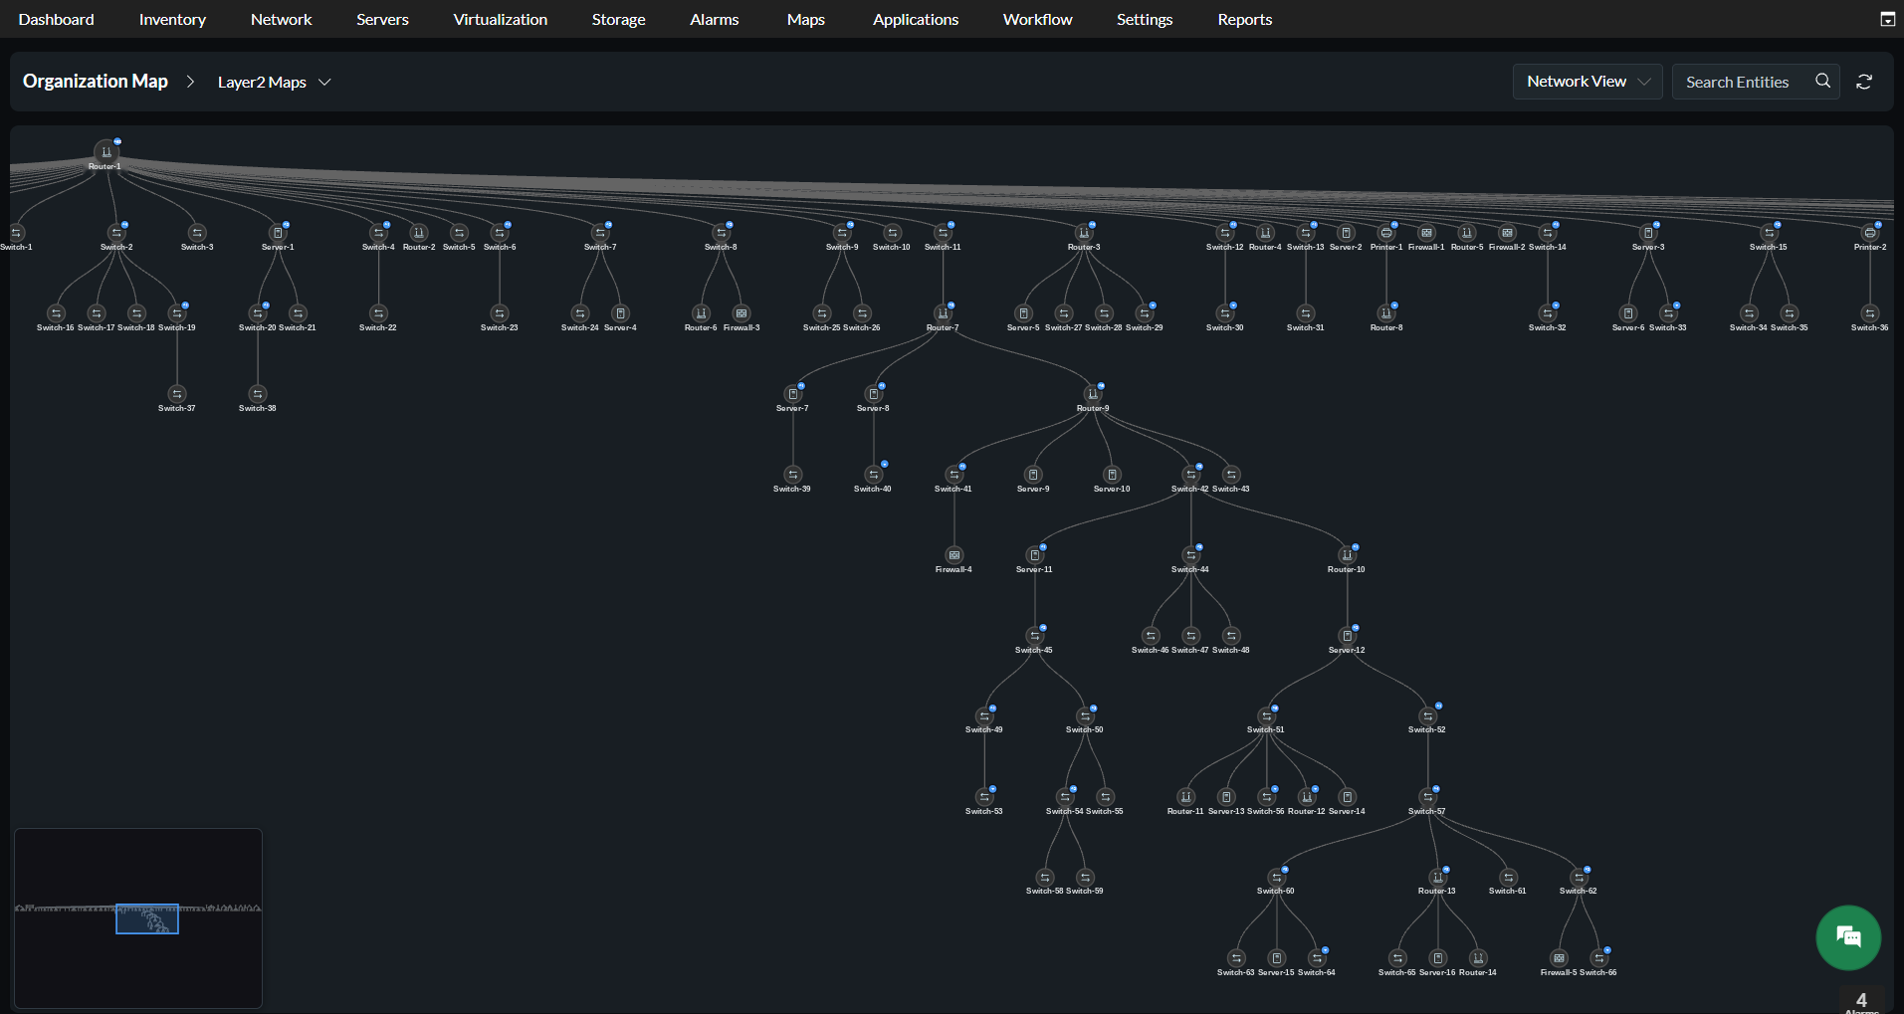Expand the Layer2 Maps dropdown
This screenshot has height=1014, width=1904.
point(274,82)
